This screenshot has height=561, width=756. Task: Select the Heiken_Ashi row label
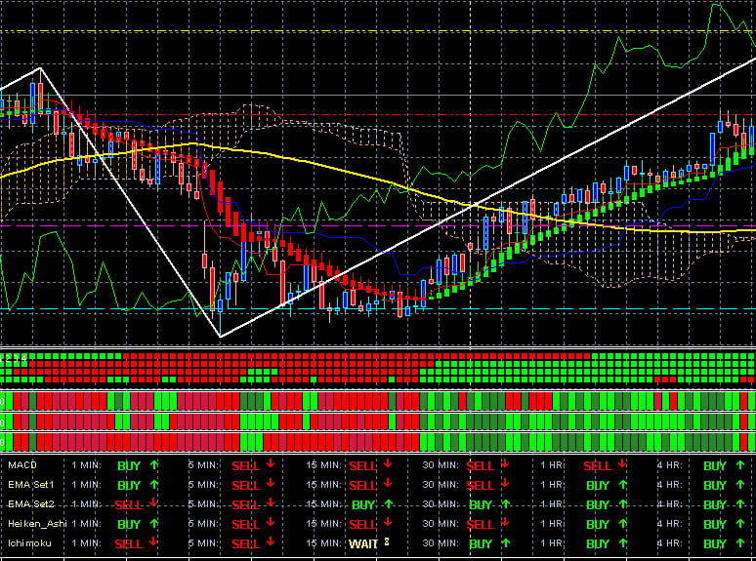point(36,524)
